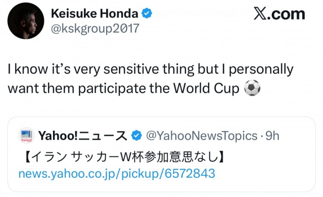Screen dimensions: 323x197
Task: Open the Yahoo News avatar in quoted post
Action: [x=26, y=135]
